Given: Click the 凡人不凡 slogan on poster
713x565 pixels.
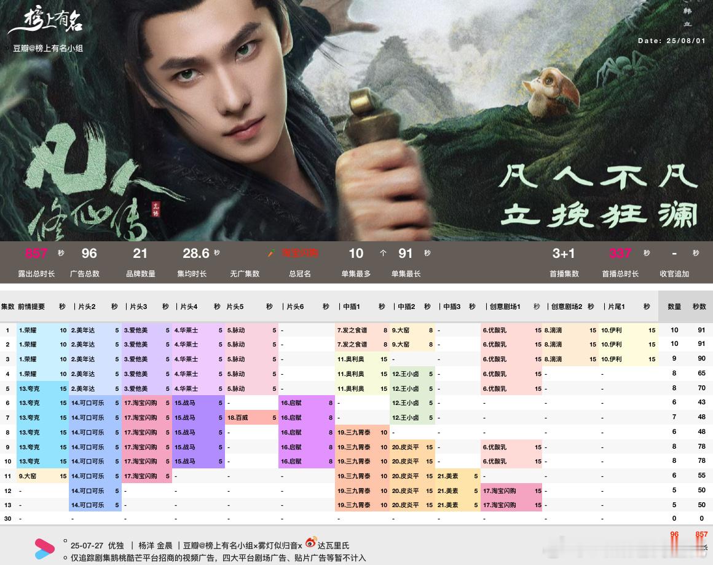Looking at the screenshot, I should coord(599,177).
